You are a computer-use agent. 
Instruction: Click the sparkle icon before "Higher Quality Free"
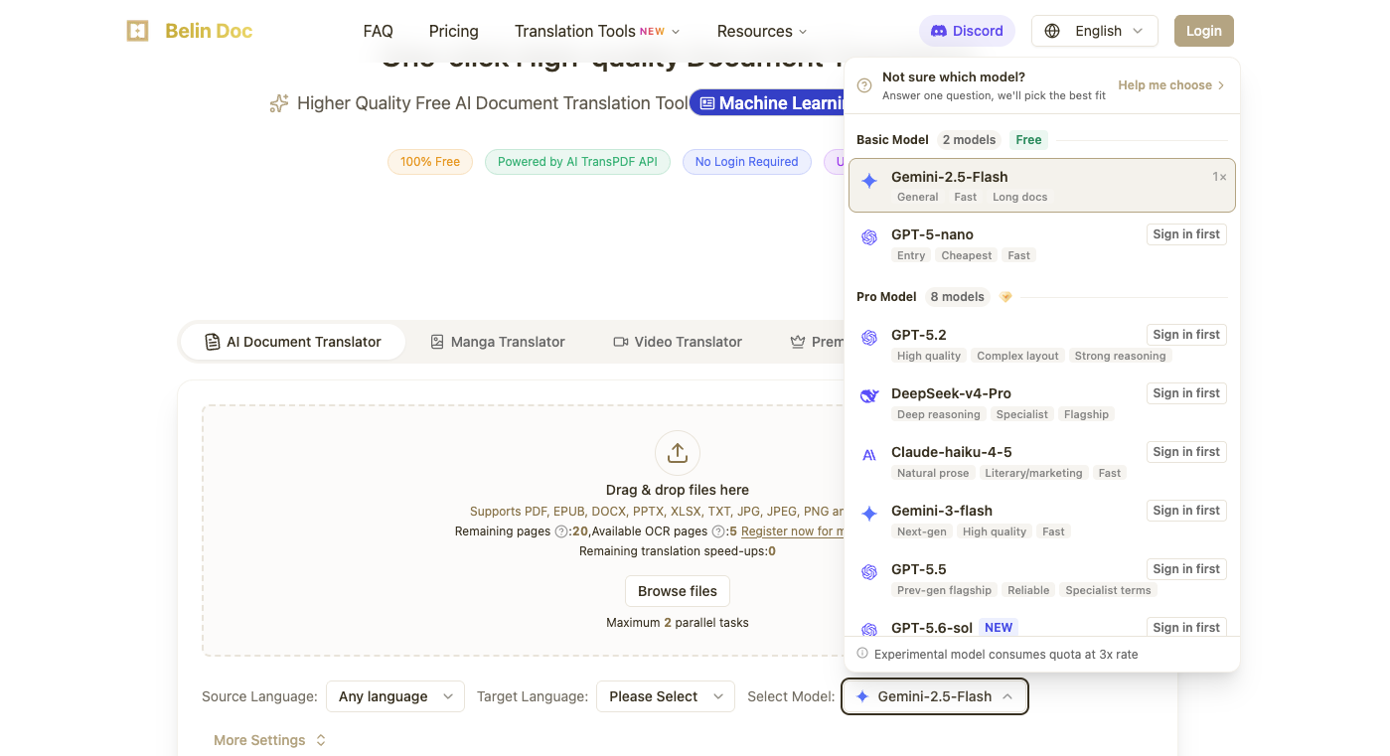coord(279,103)
